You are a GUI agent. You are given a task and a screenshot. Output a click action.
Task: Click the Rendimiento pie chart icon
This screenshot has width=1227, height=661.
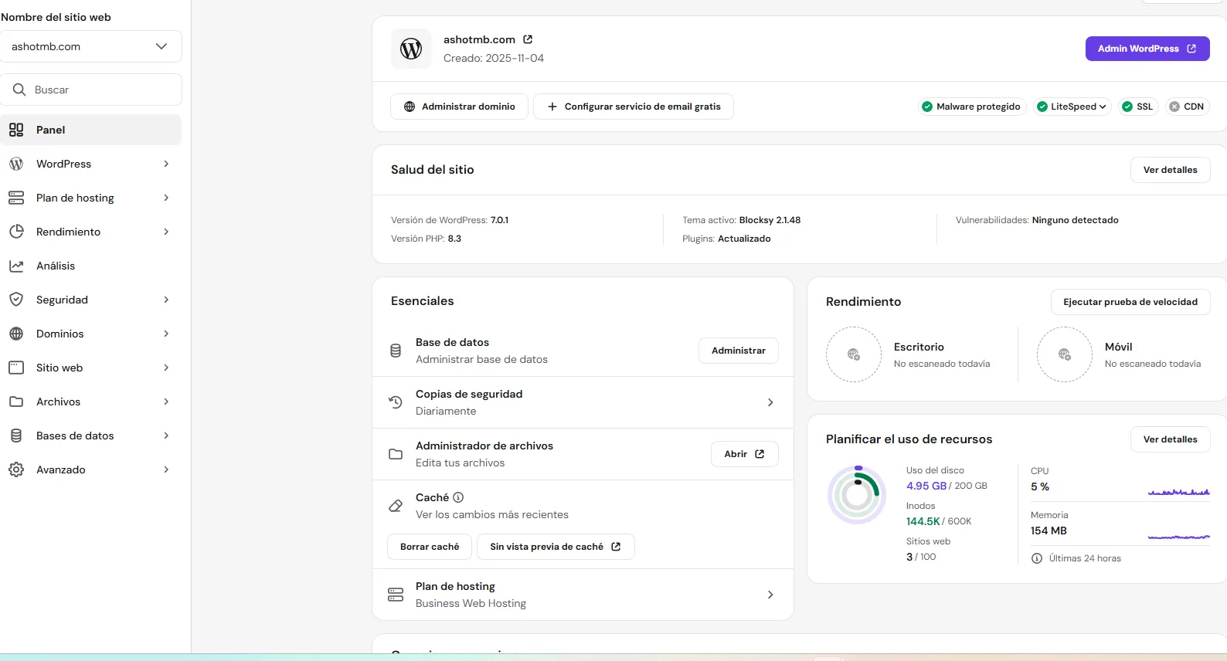(x=16, y=232)
